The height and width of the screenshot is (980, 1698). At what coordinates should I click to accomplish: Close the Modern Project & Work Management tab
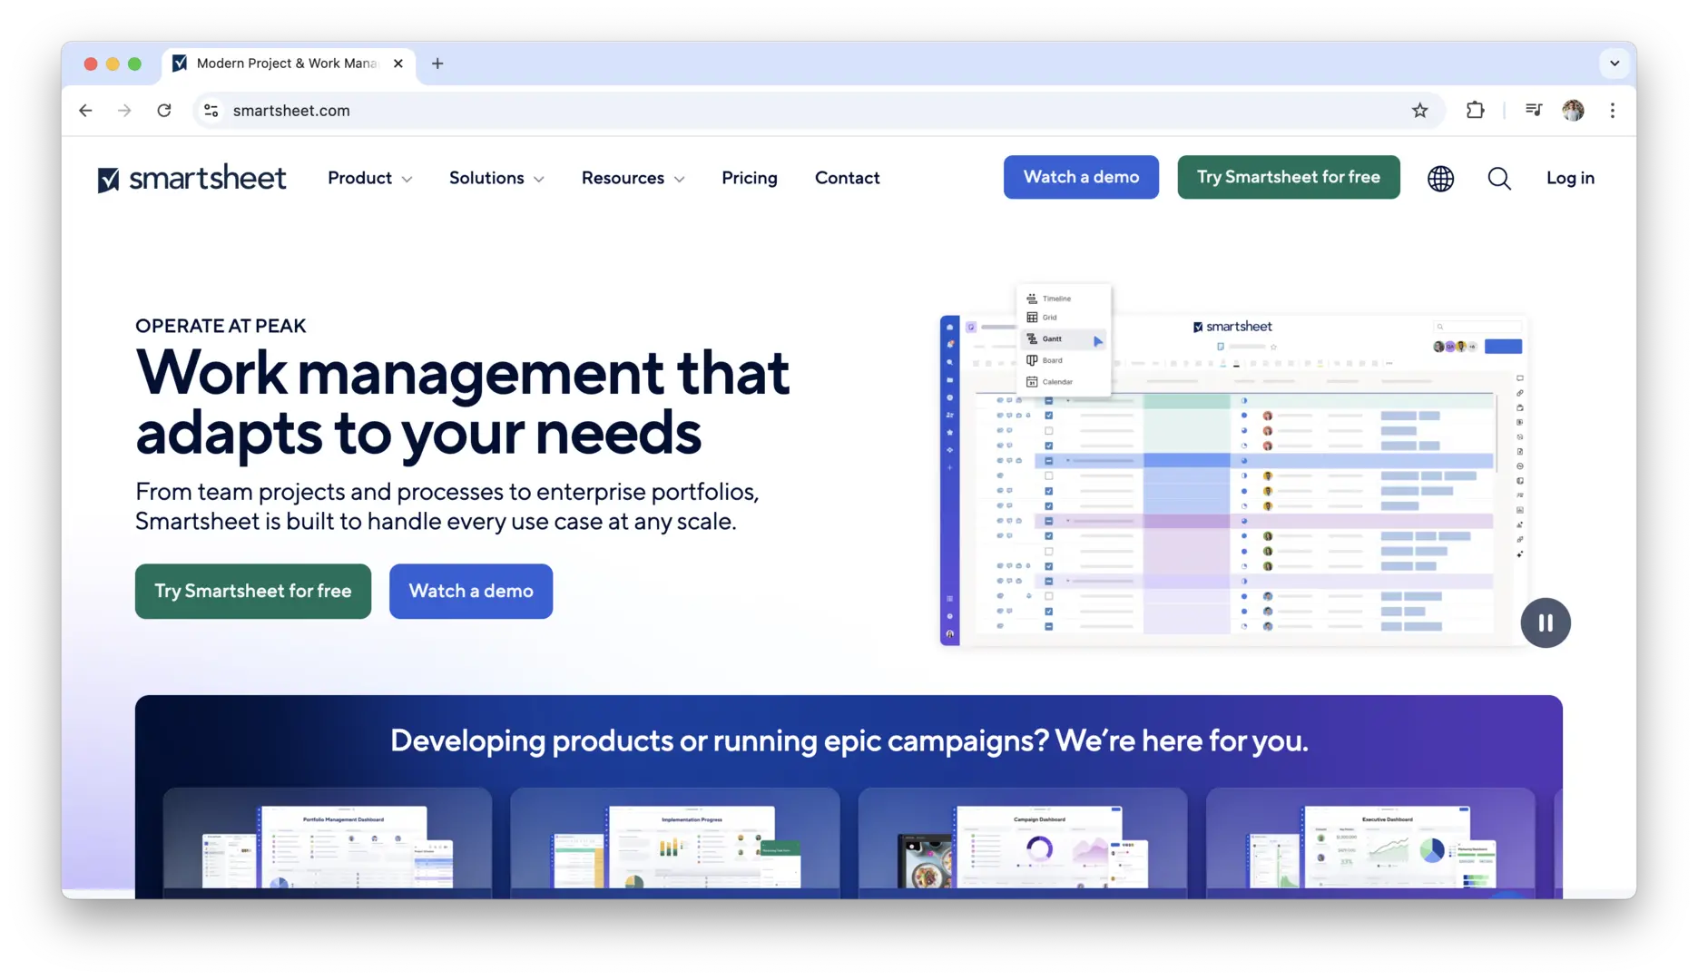coord(398,64)
